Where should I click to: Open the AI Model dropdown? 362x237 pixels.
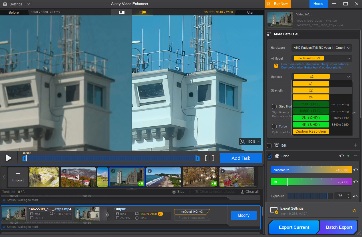pos(321,58)
